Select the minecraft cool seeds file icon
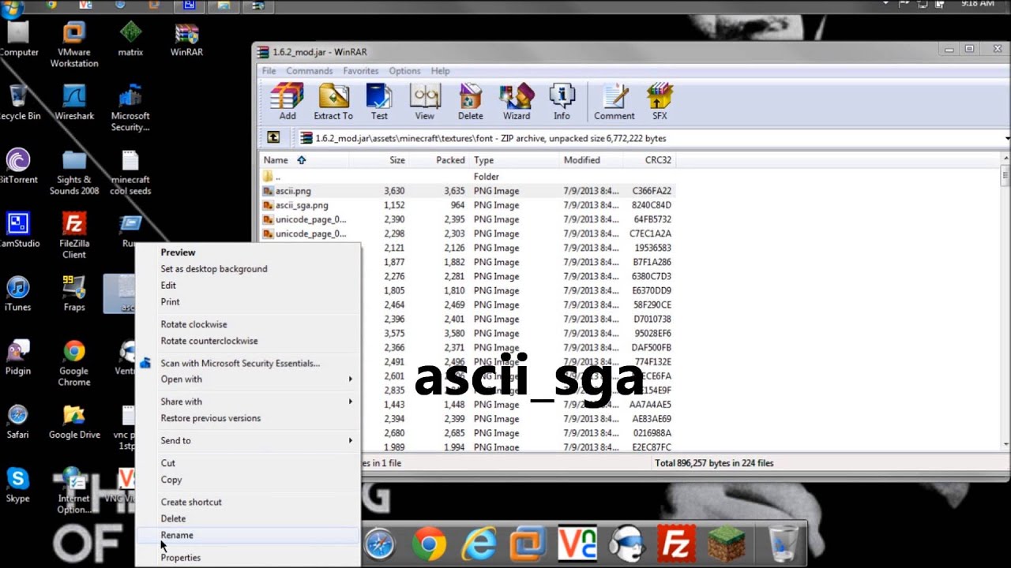The width and height of the screenshot is (1011, 568). click(x=130, y=172)
